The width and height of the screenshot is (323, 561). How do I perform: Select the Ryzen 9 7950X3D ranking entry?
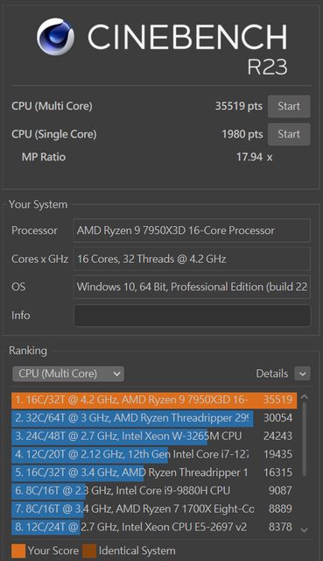point(154,400)
